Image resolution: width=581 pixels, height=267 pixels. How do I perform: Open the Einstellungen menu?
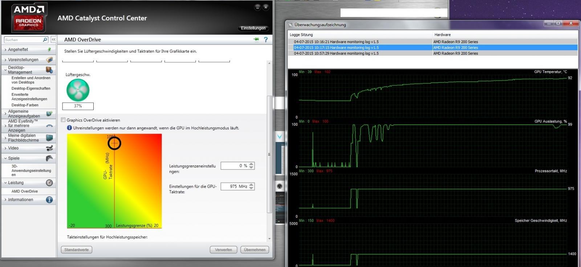click(253, 28)
